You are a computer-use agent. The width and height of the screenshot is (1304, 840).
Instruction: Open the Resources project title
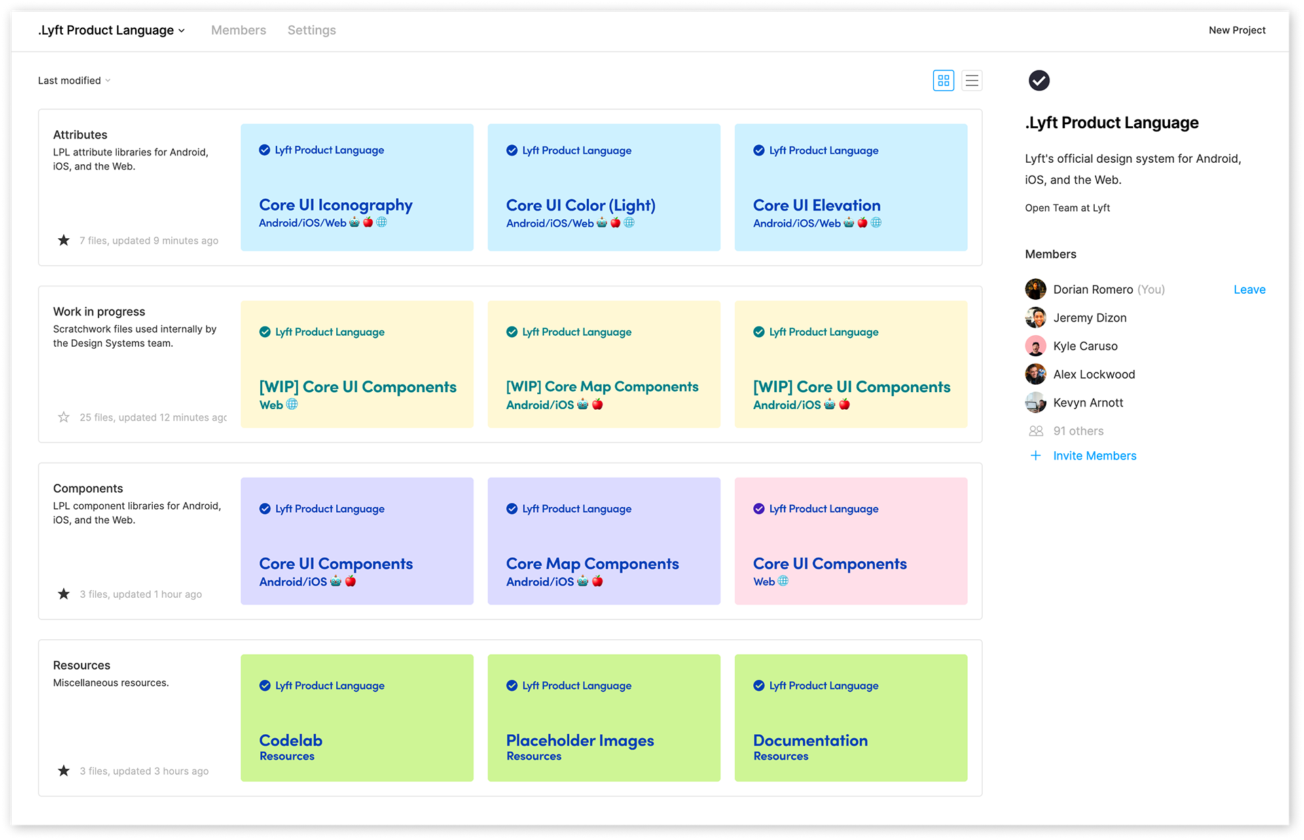(x=81, y=666)
